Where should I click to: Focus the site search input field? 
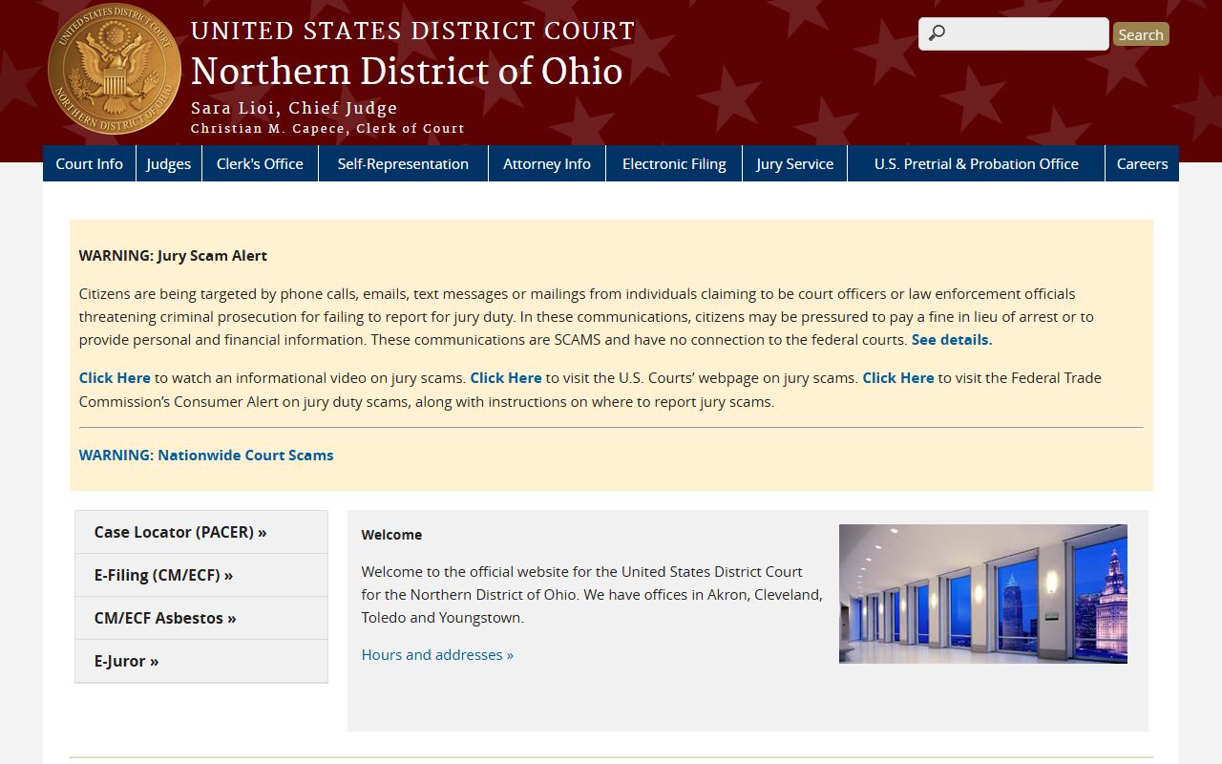[1014, 33]
